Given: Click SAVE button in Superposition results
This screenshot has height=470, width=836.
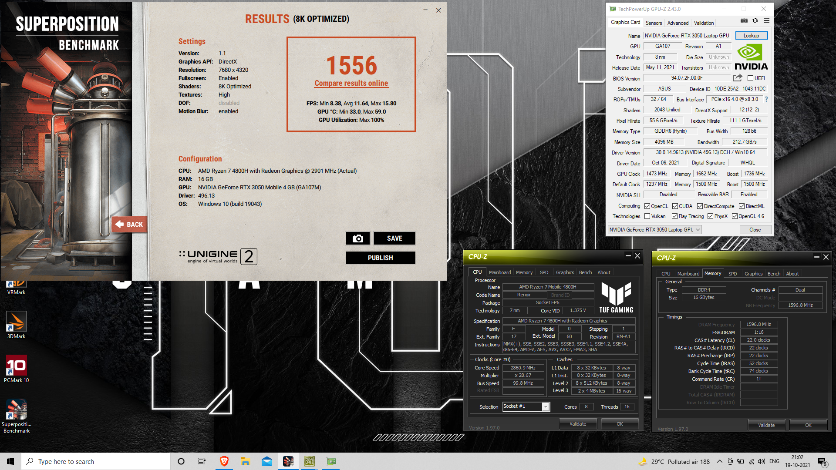Looking at the screenshot, I should click(394, 238).
